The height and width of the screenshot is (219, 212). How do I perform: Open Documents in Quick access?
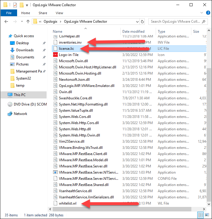pyautogui.click(x=25, y=57)
